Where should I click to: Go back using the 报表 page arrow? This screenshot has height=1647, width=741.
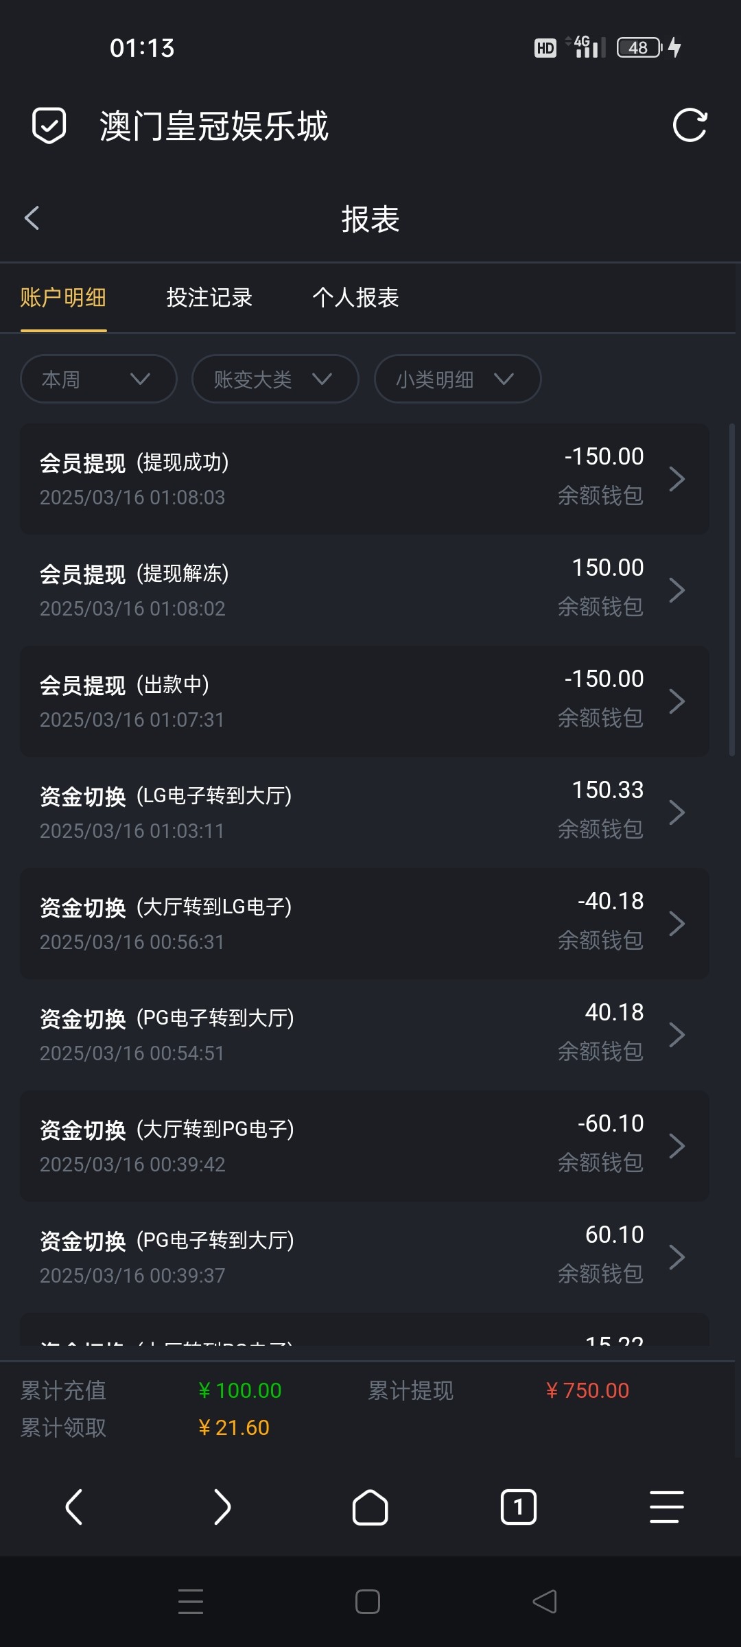coord(32,218)
